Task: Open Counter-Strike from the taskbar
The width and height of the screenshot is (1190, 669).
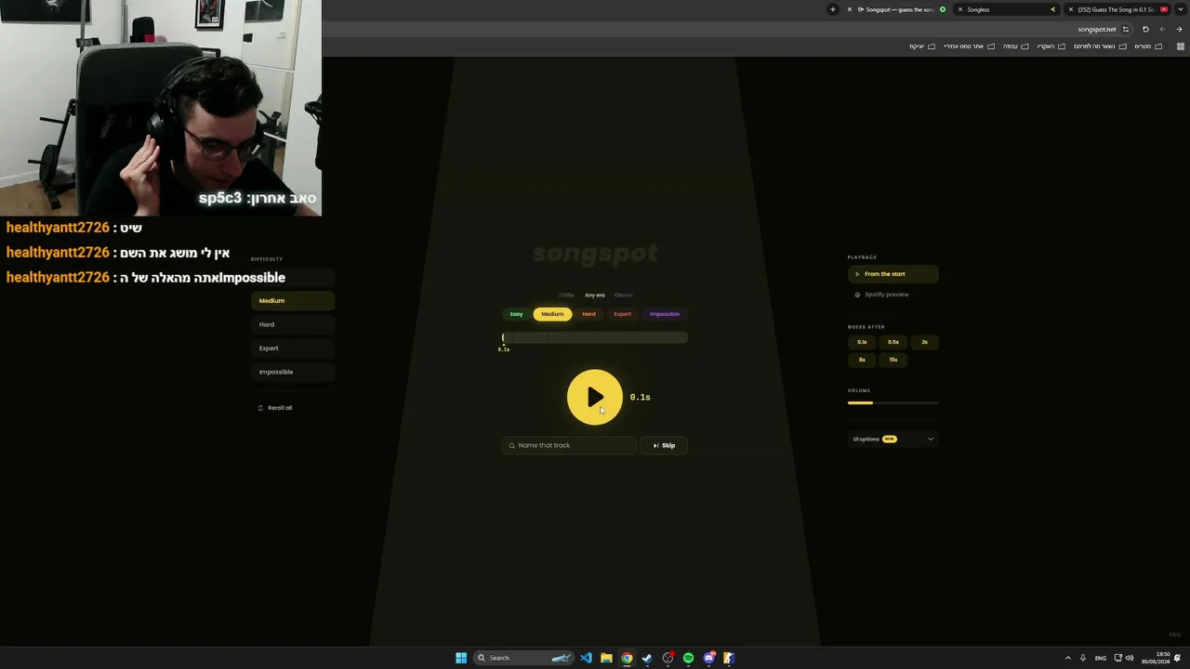Action: (729, 658)
